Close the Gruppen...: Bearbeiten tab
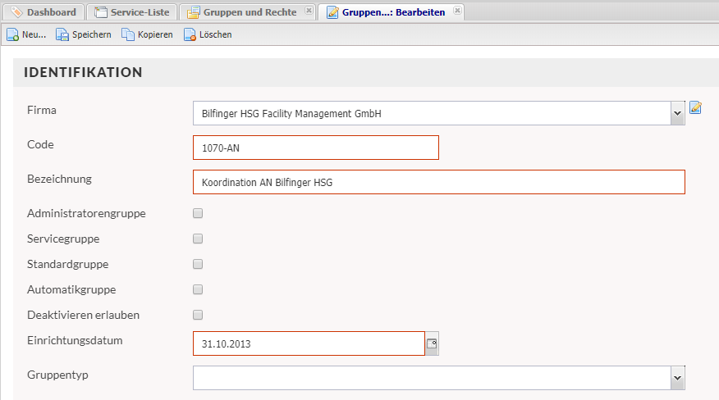This screenshot has width=719, height=400. [x=457, y=10]
